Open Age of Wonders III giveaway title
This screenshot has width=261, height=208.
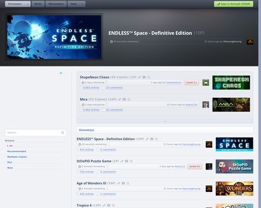92,183
